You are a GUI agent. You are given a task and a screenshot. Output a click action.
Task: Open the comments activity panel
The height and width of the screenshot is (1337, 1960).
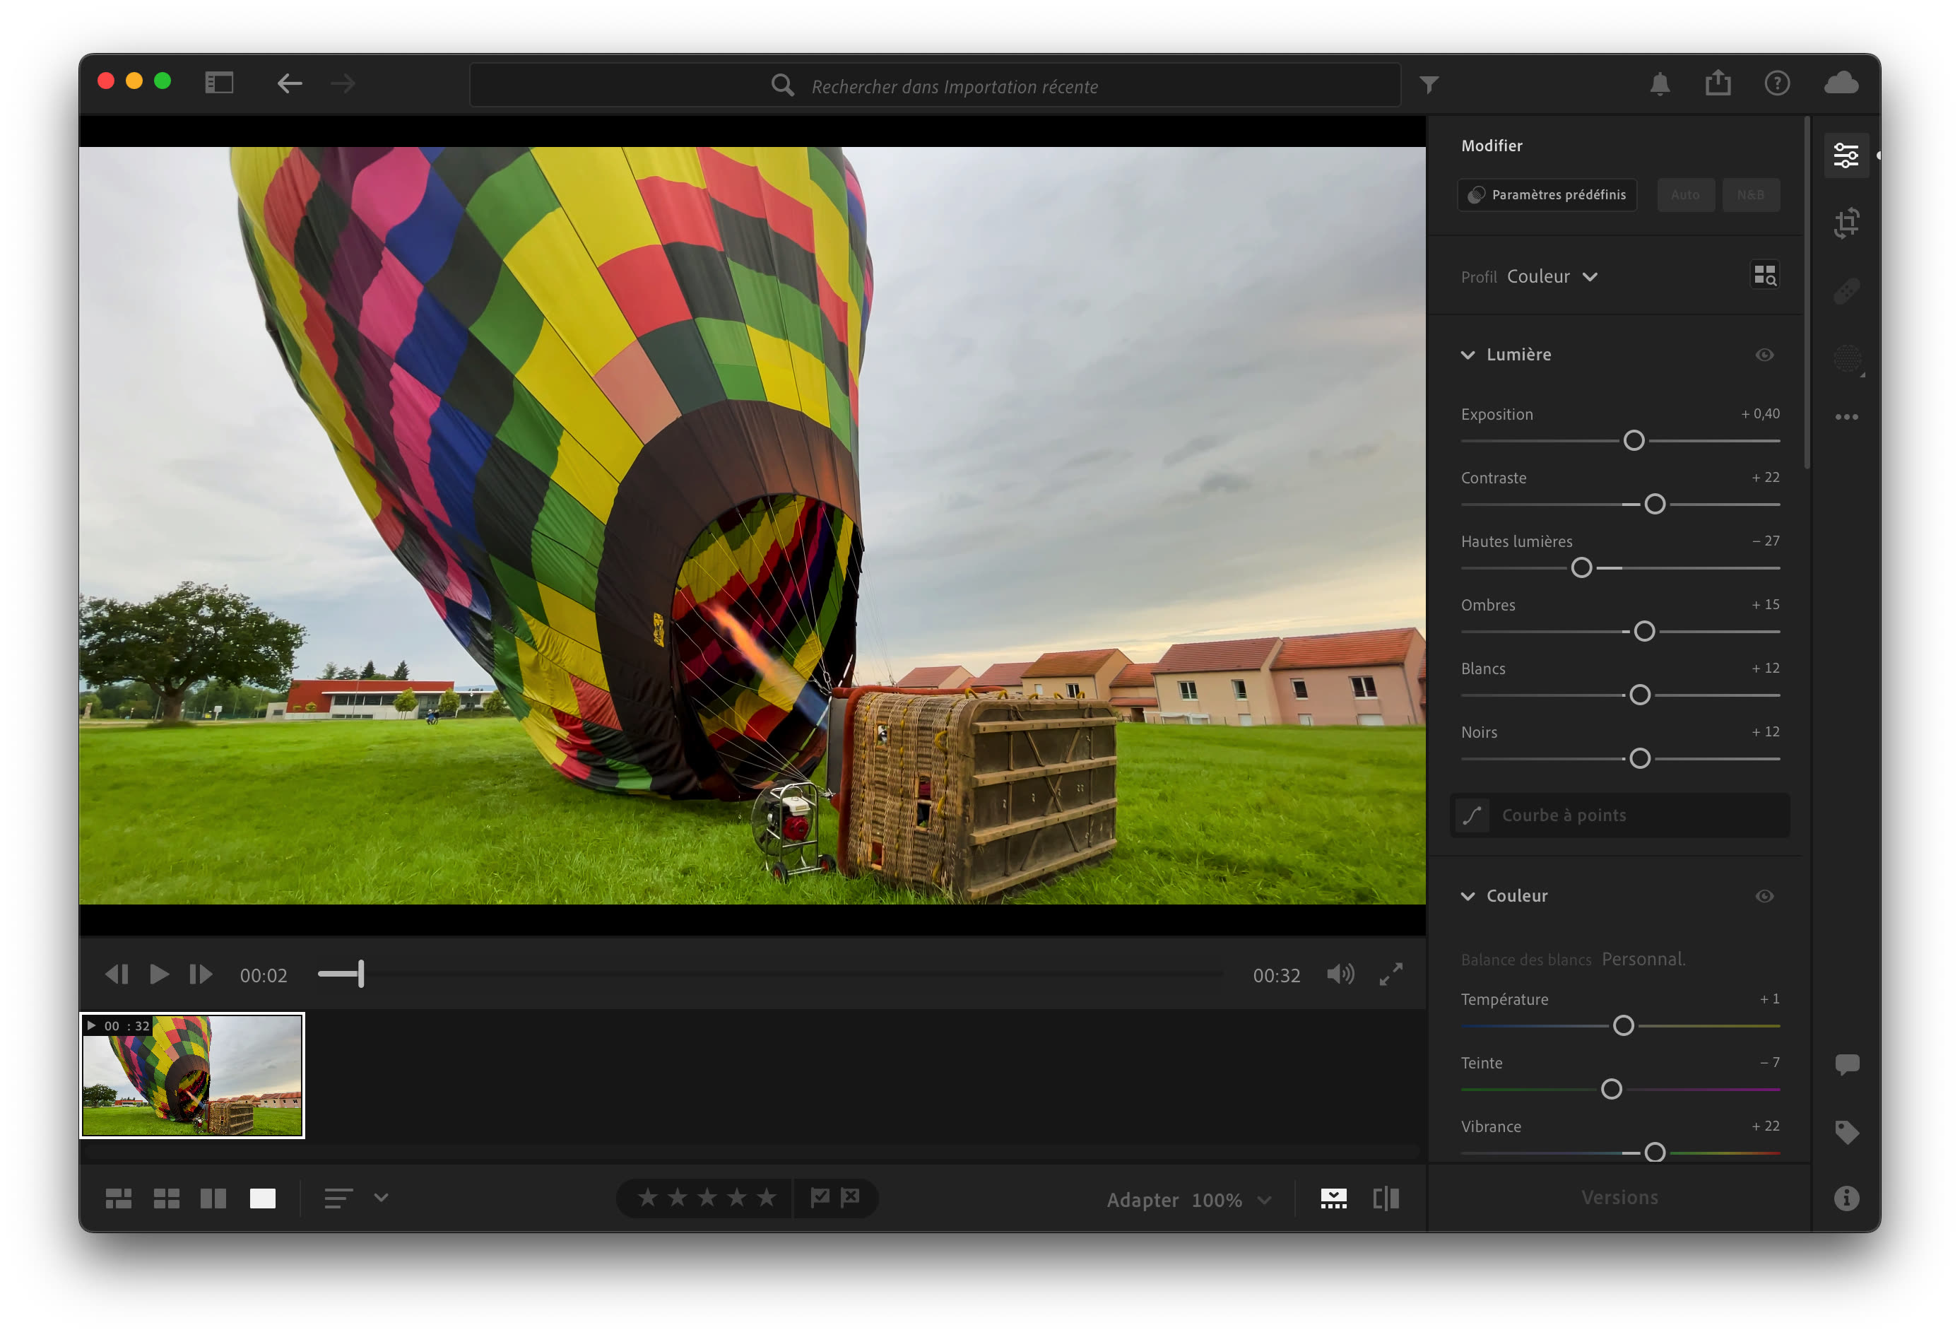point(1846,1064)
